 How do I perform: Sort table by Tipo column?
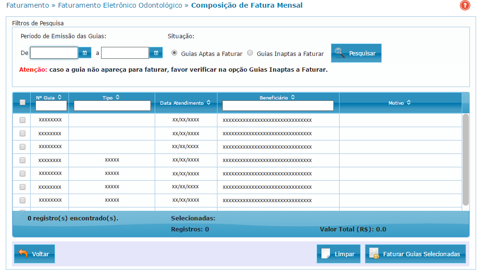coord(117,98)
